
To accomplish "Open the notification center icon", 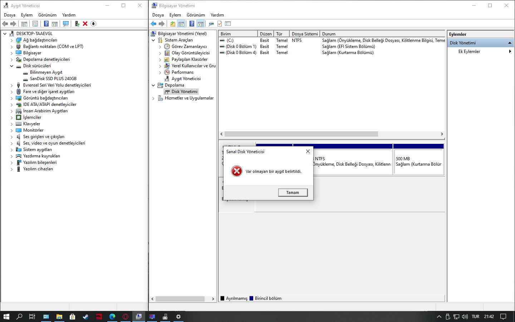I will [x=503, y=317].
